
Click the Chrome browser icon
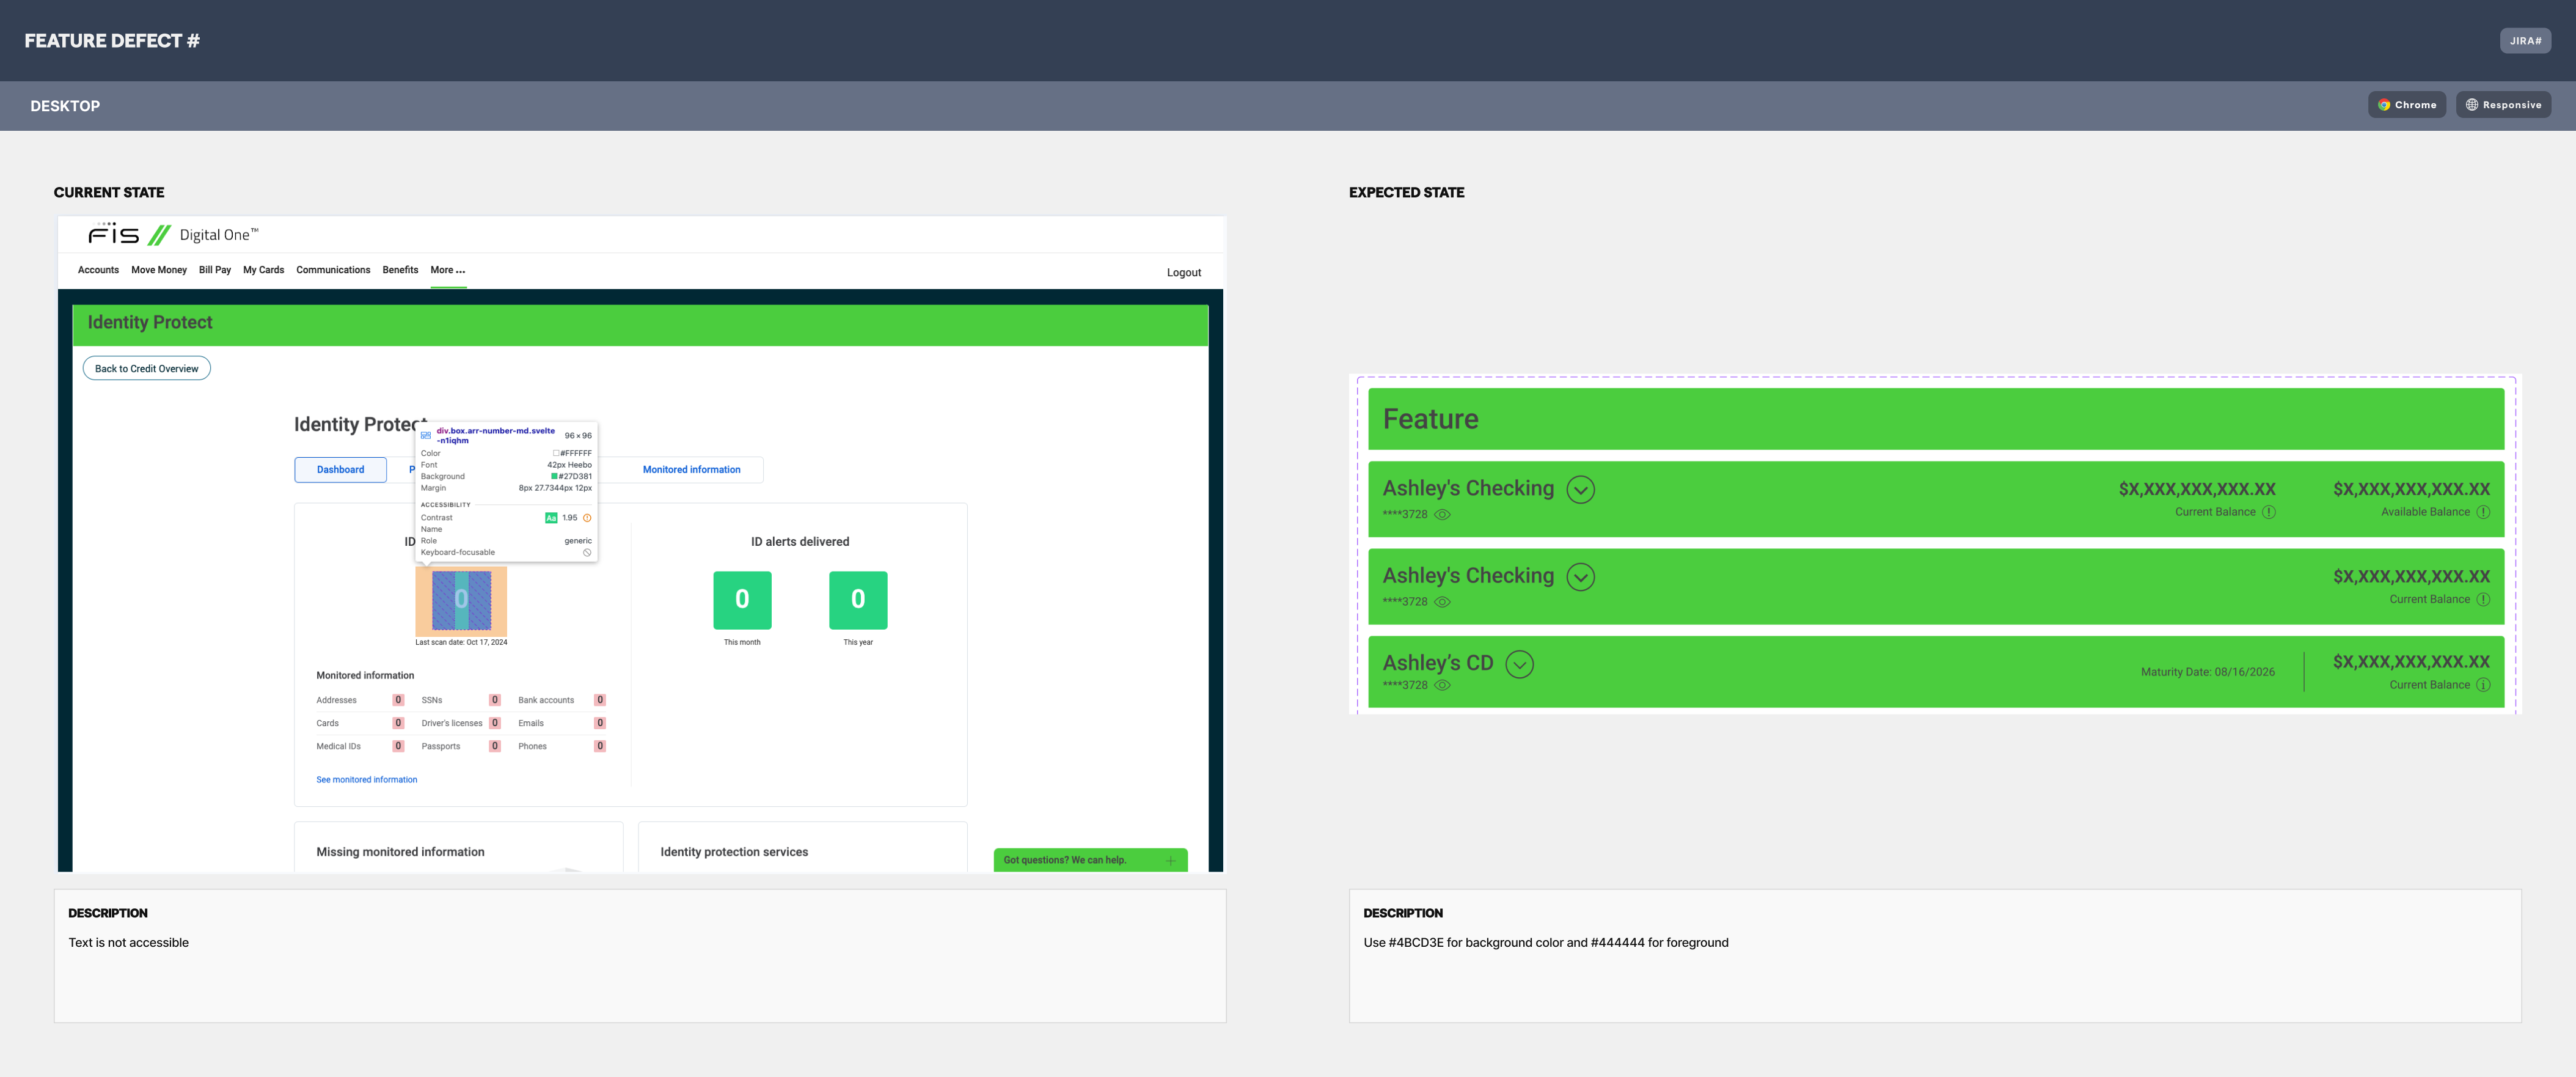tap(2384, 105)
